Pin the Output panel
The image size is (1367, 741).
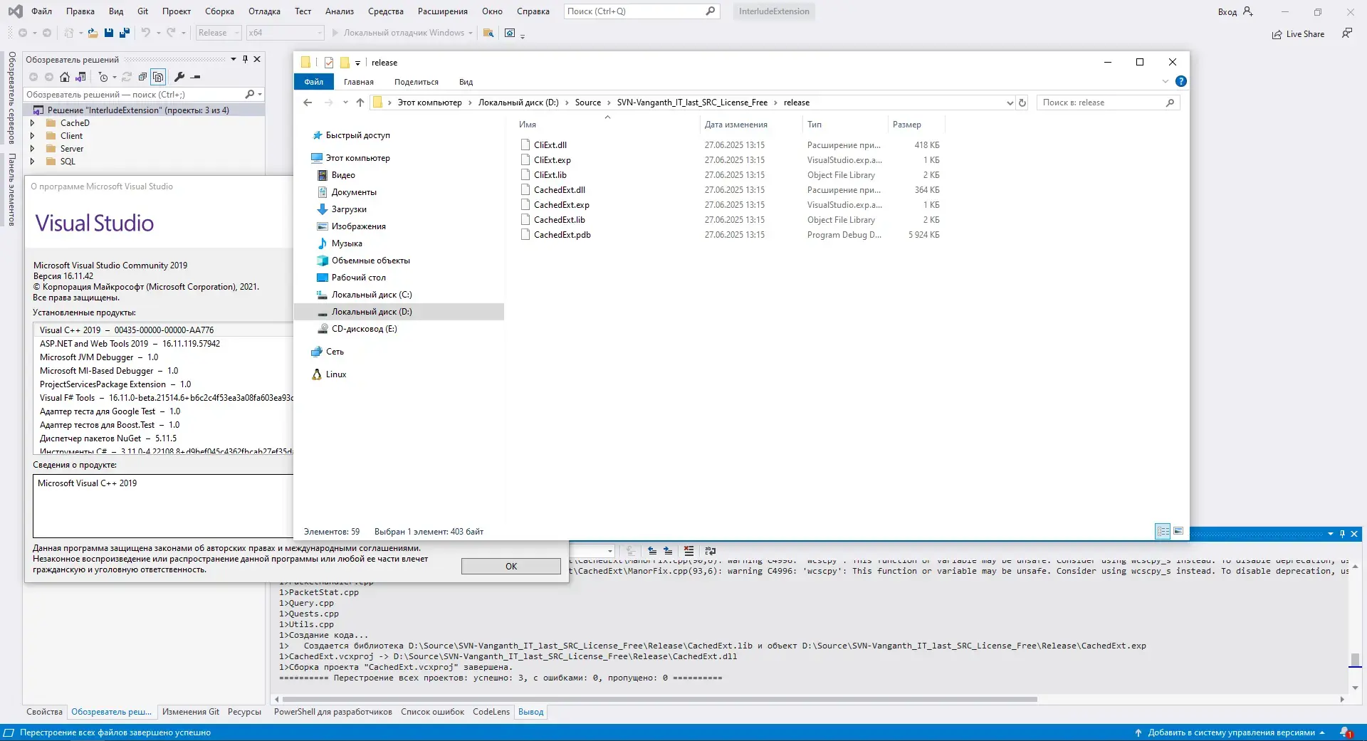(x=1342, y=534)
